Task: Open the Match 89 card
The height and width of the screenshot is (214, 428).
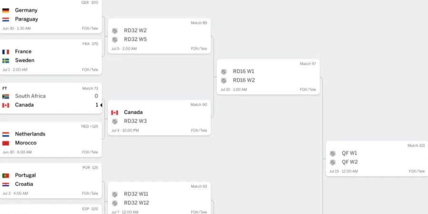Action: [x=159, y=36]
